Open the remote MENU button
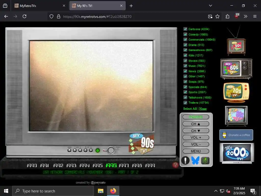The image size is (261, 196). (196, 151)
